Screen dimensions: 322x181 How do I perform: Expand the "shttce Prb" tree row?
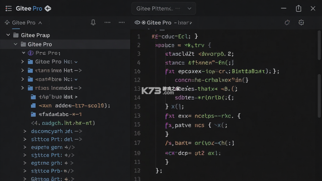point(25,171)
